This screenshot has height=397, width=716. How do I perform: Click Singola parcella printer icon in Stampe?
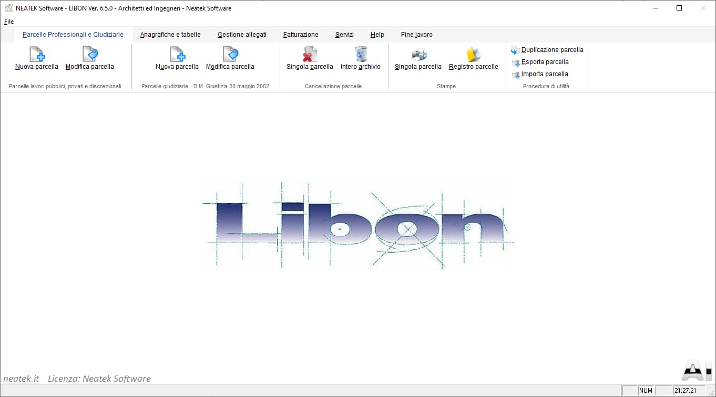[x=418, y=54]
